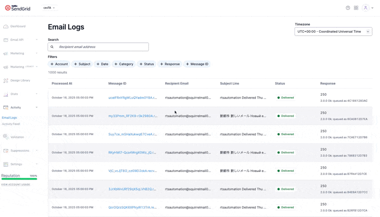Add a Category filter
The image size is (380, 217).
point(123,64)
